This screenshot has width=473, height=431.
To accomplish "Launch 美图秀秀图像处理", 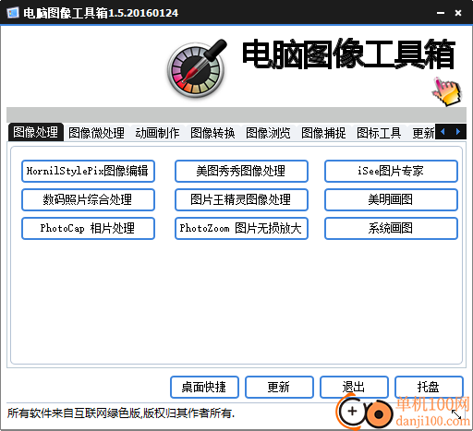I will (241, 171).
